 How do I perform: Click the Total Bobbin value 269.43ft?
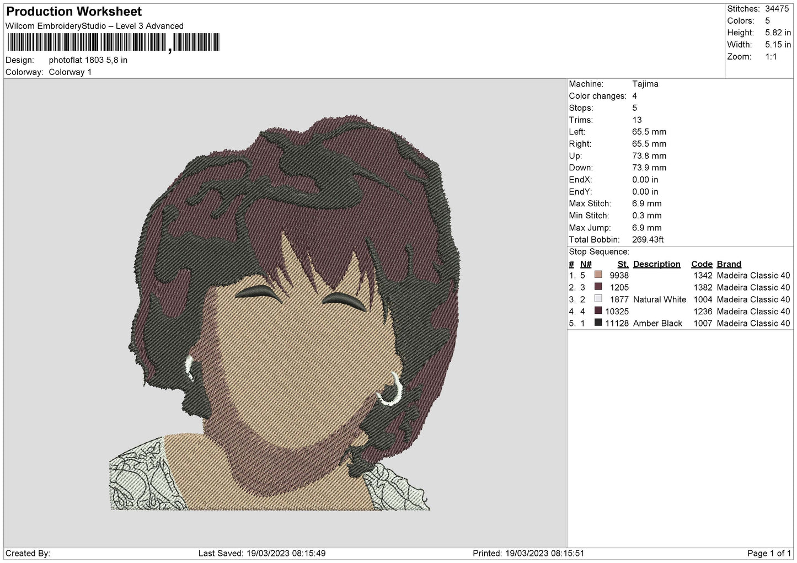pos(648,240)
